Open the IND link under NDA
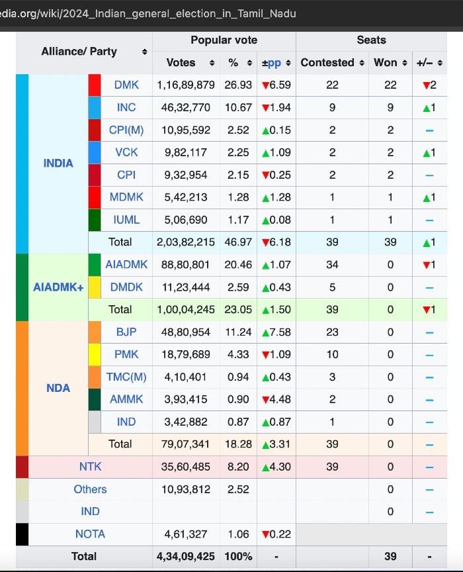 [126, 422]
